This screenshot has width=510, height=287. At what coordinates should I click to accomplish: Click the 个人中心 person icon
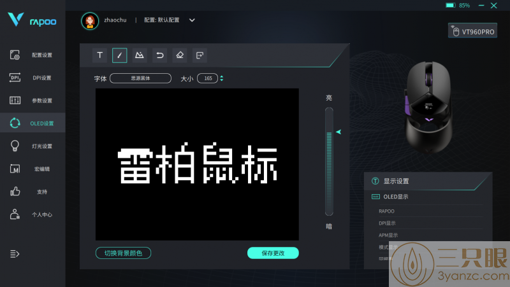tap(15, 214)
